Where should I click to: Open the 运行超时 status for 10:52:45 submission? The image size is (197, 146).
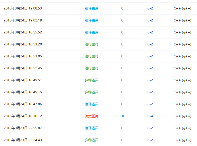click(x=92, y=68)
